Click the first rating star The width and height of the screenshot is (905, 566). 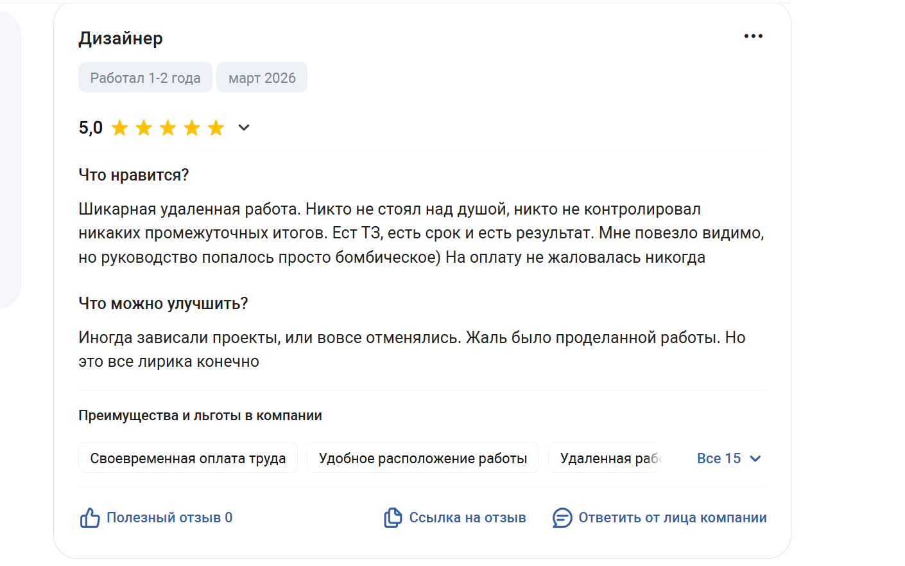click(120, 128)
